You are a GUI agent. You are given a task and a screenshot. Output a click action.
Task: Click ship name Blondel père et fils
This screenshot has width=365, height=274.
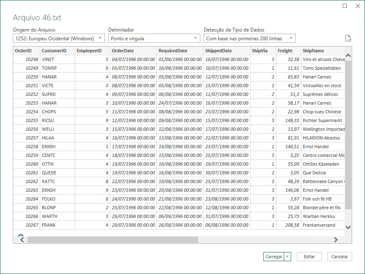[x=322, y=208]
